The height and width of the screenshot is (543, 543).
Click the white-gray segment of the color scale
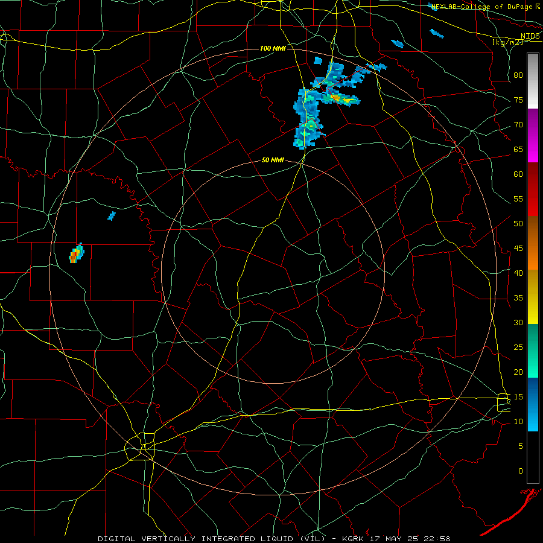point(533,81)
